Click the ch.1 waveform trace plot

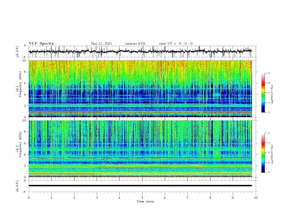click(140, 52)
